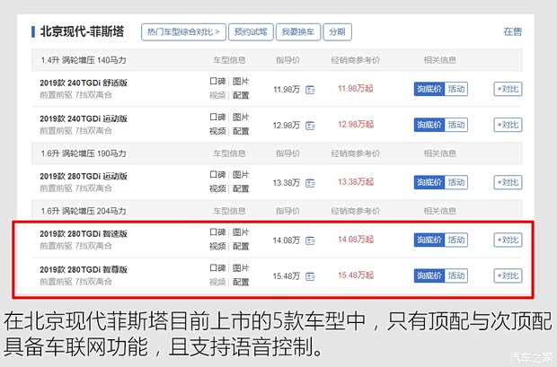Viewport: 557px width, 367px height.
Task: View 配置 specs for 280TGDi 智尊版
Action: point(241,282)
